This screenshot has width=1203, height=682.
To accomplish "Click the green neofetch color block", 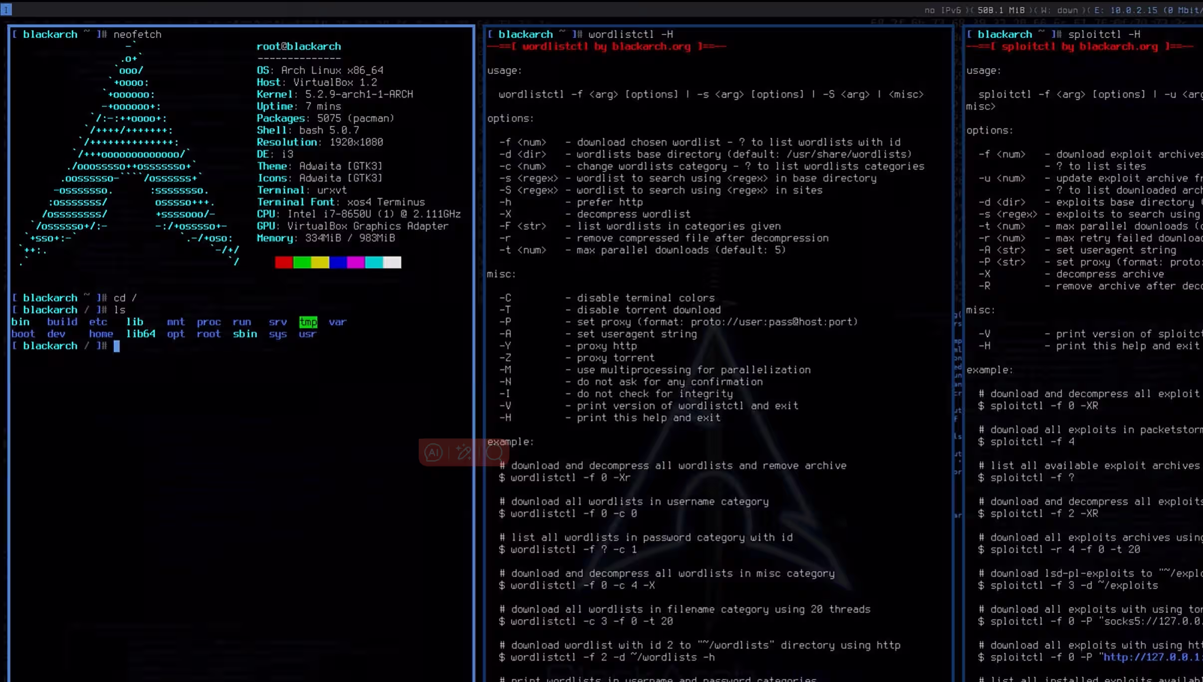I will coord(302,262).
